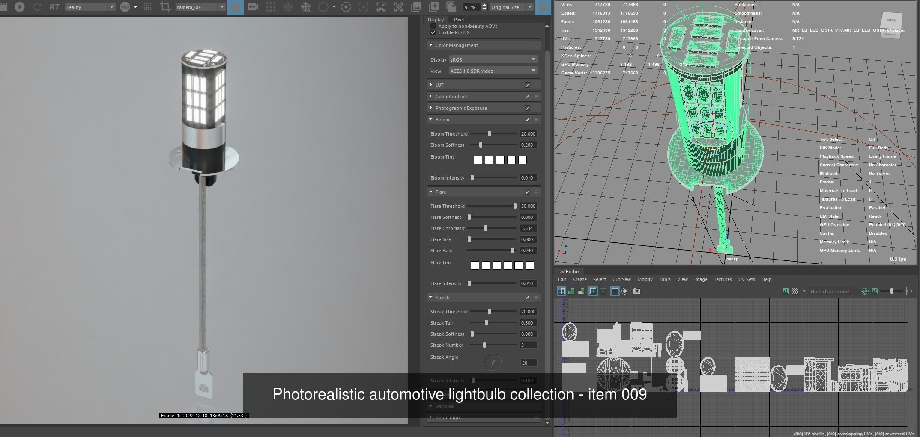920x437 pixels.
Task: Open the Display sRGB dropdown
Action: pyautogui.click(x=493, y=60)
